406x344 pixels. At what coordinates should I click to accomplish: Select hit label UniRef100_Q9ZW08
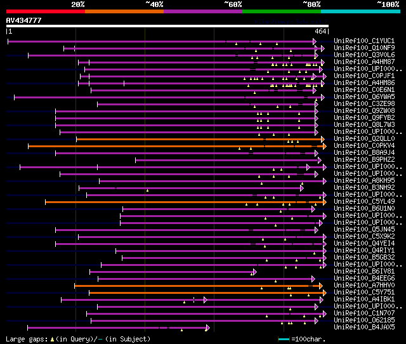pyautogui.click(x=364, y=111)
